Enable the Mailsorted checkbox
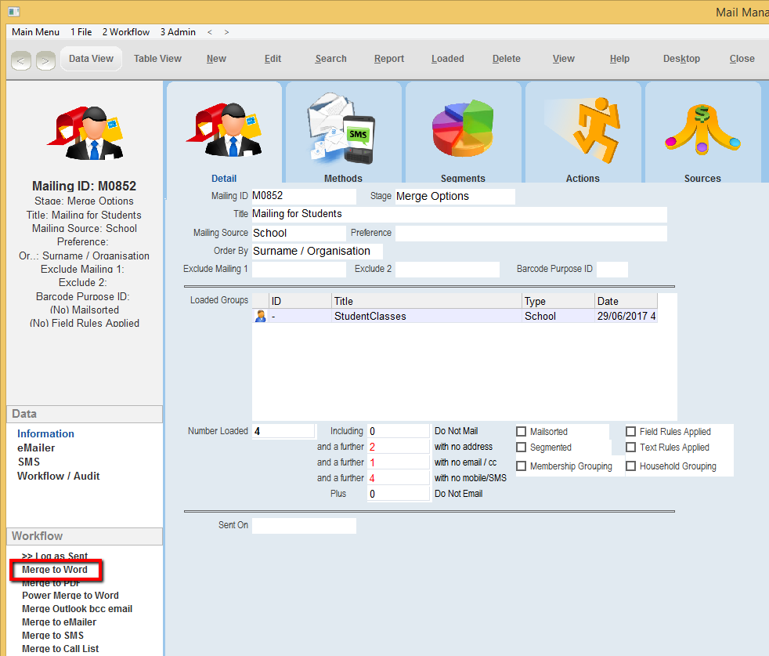Screen dimensions: 769x656 (522, 432)
